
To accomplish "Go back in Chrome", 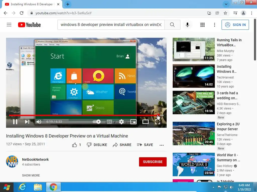I will [6, 13].
